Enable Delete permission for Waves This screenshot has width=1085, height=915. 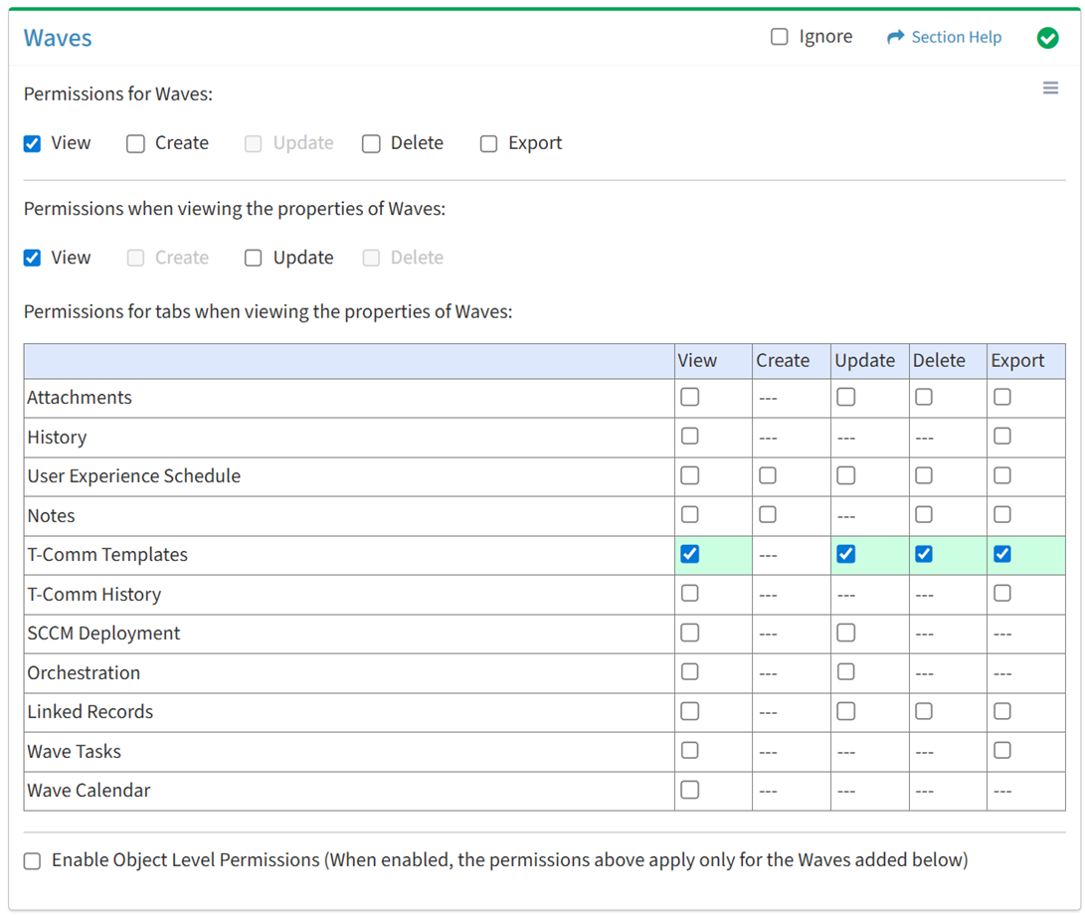[x=372, y=144]
